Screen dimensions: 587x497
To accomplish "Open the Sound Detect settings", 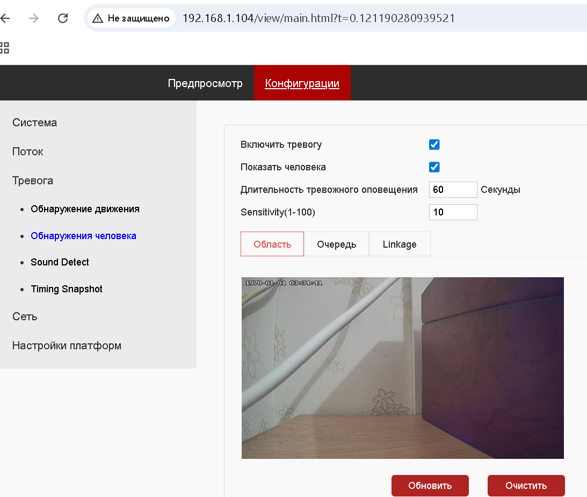I will pyautogui.click(x=60, y=262).
